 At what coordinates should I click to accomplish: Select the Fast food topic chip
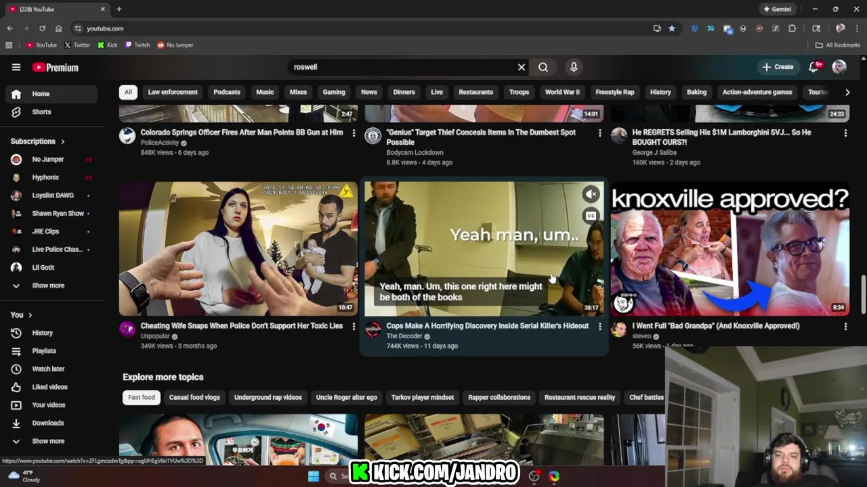click(x=142, y=398)
